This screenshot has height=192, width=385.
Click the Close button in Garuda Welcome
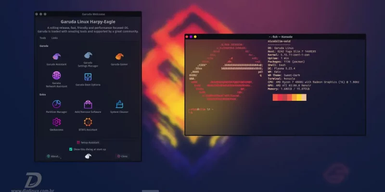pos(122,156)
